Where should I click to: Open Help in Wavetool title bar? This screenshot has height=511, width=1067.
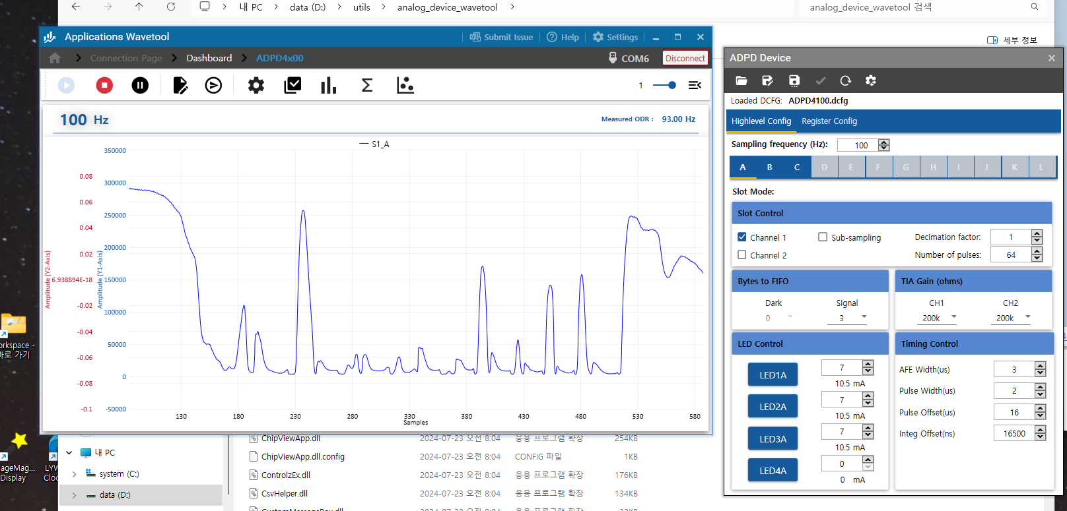pyautogui.click(x=563, y=37)
